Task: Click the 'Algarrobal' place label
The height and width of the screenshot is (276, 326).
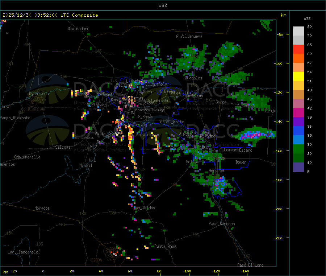Action: click(x=159, y=100)
